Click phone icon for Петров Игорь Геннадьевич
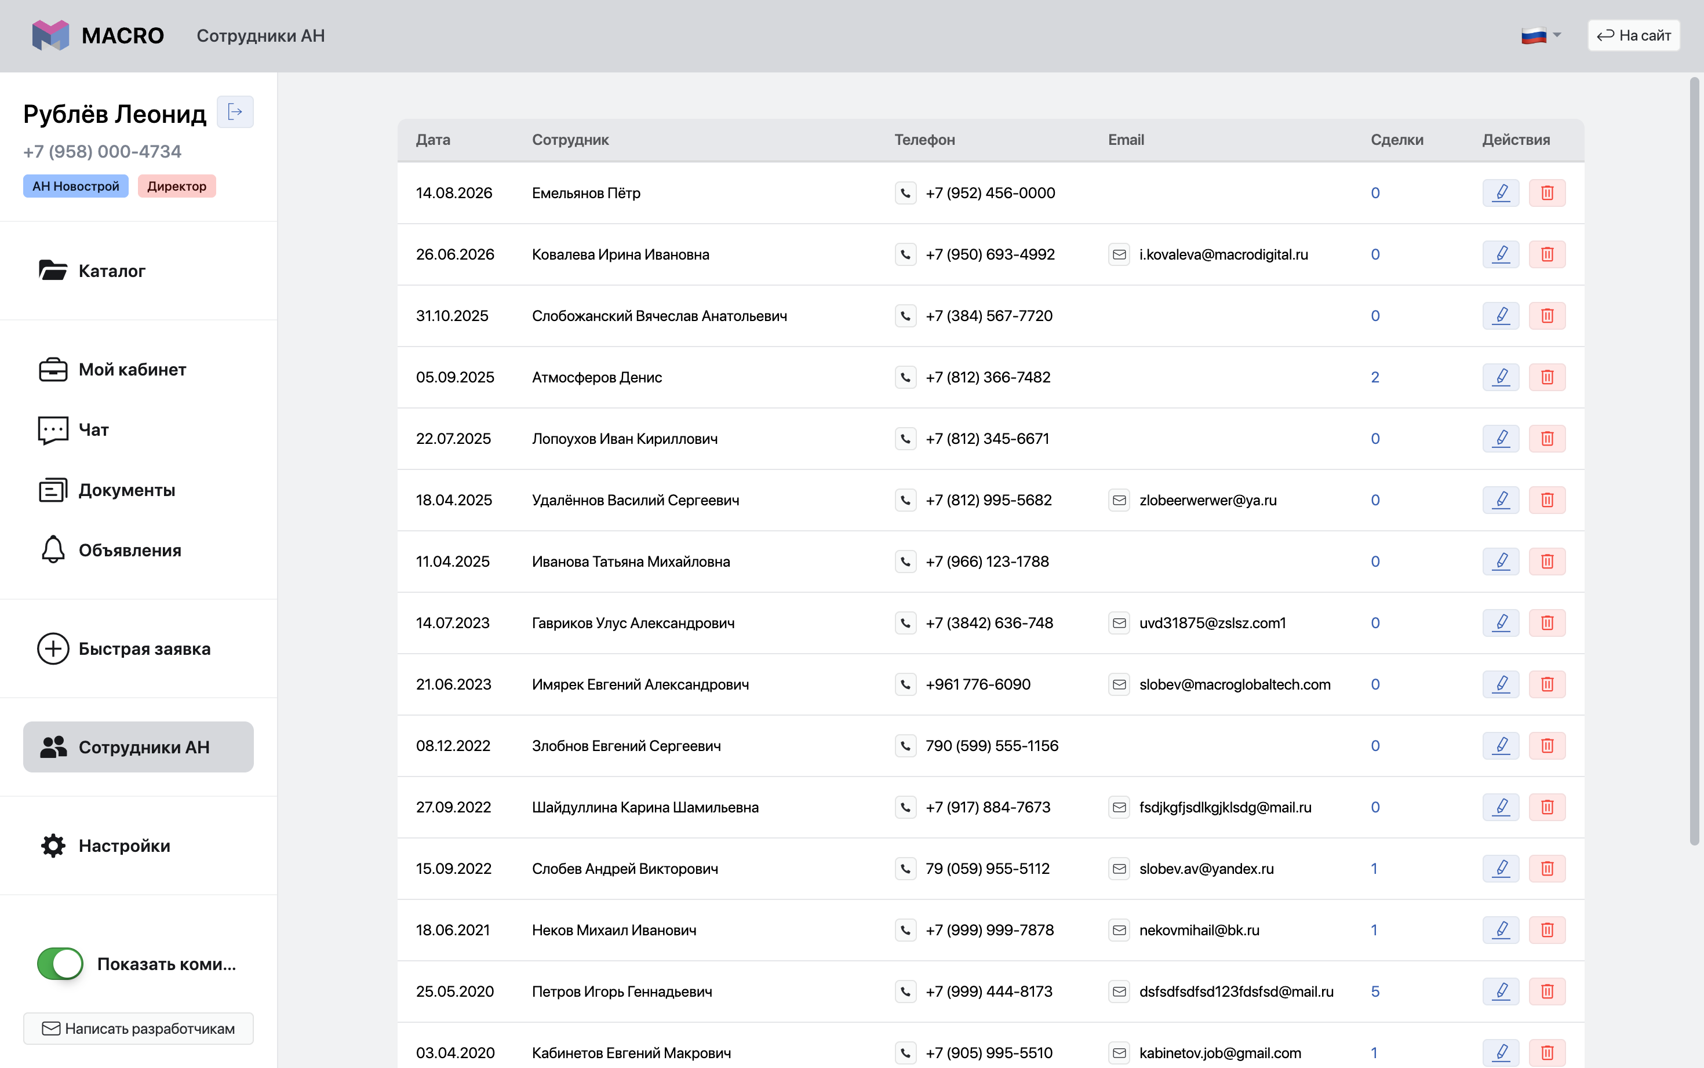 [906, 992]
